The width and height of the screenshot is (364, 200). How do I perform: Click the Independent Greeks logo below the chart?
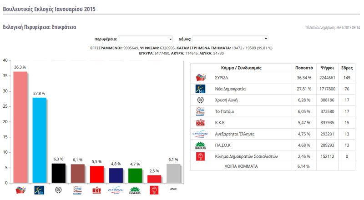click(x=116, y=190)
